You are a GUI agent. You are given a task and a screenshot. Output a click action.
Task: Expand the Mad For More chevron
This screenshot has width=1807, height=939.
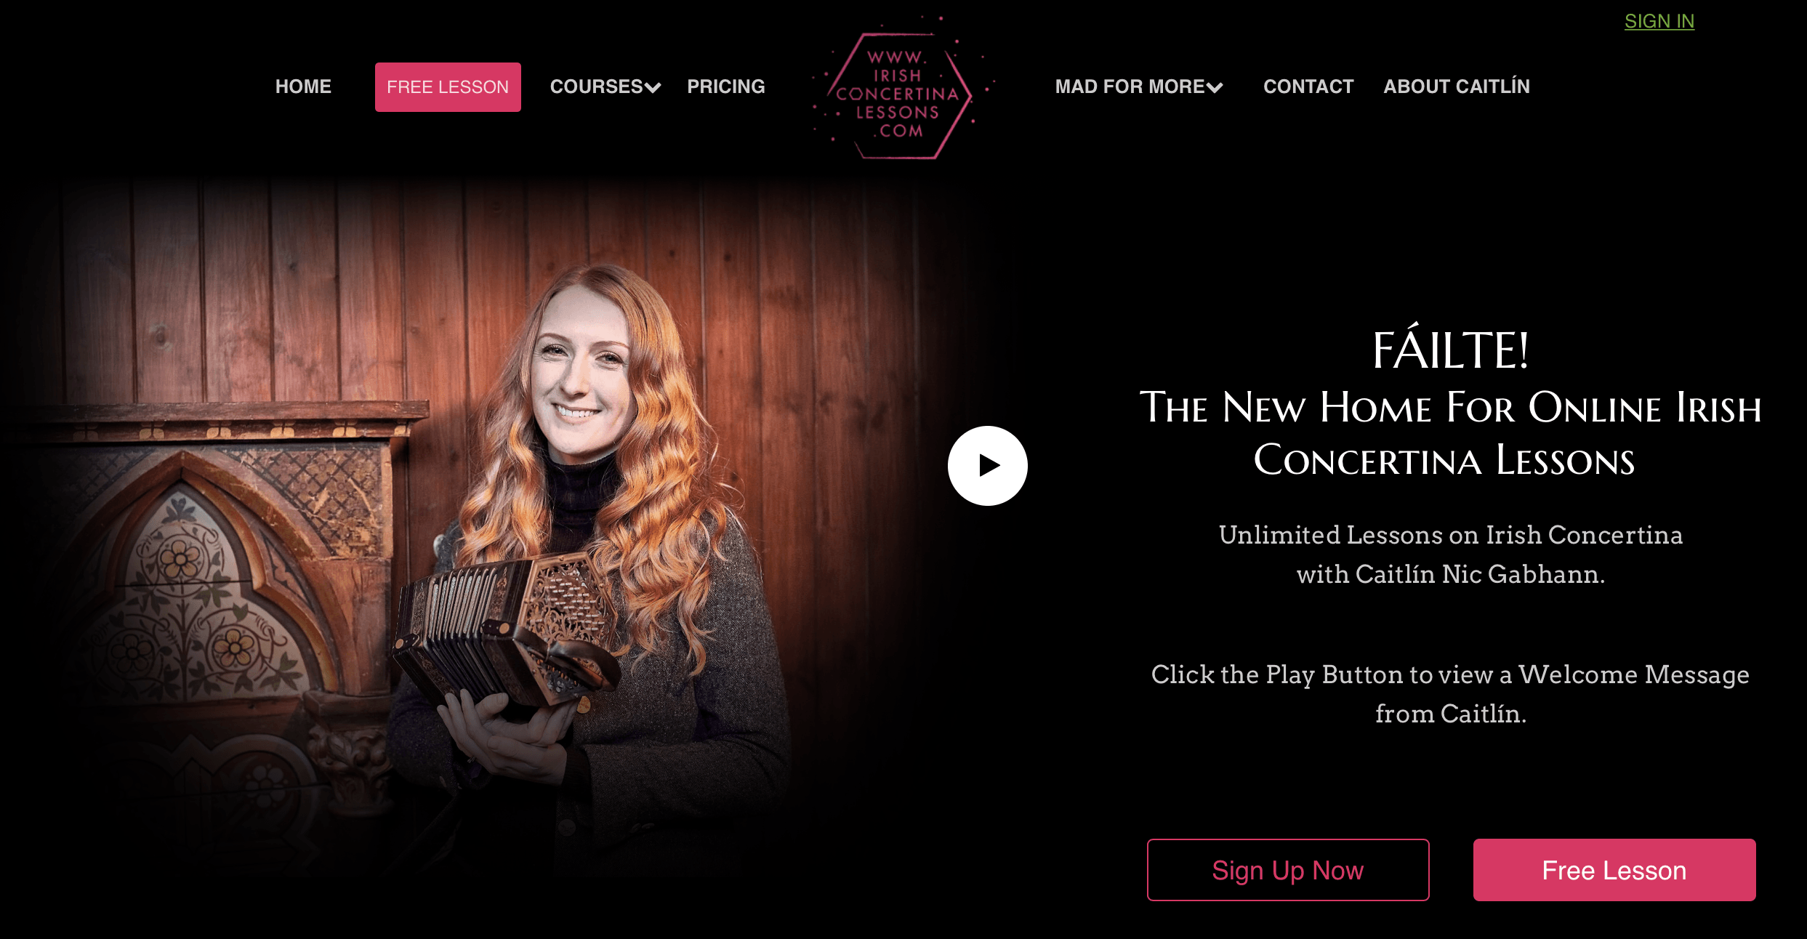(x=1215, y=88)
